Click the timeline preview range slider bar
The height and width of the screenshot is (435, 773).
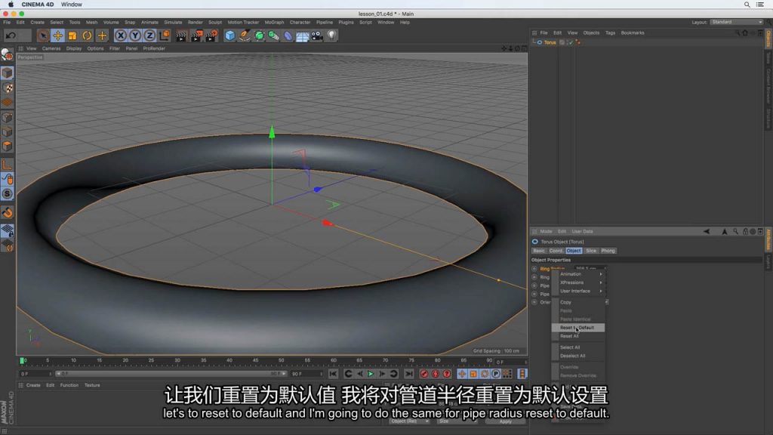click(x=171, y=374)
